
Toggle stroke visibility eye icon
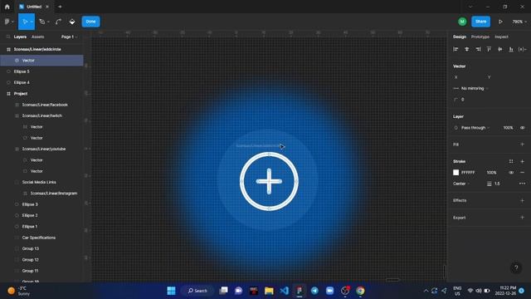(x=511, y=173)
